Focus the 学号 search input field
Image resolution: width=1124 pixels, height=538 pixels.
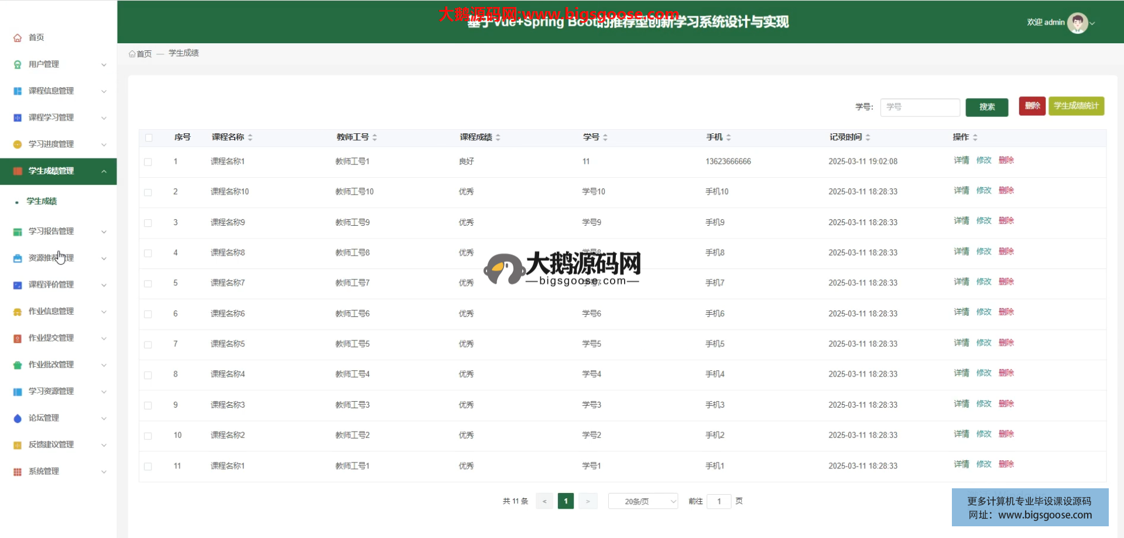click(x=920, y=107)
